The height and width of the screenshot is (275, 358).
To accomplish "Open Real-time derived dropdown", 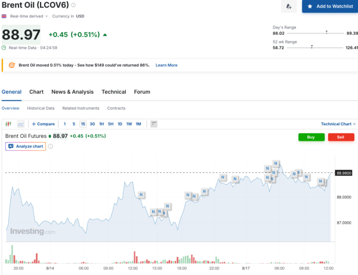I will tap(29, 16).
